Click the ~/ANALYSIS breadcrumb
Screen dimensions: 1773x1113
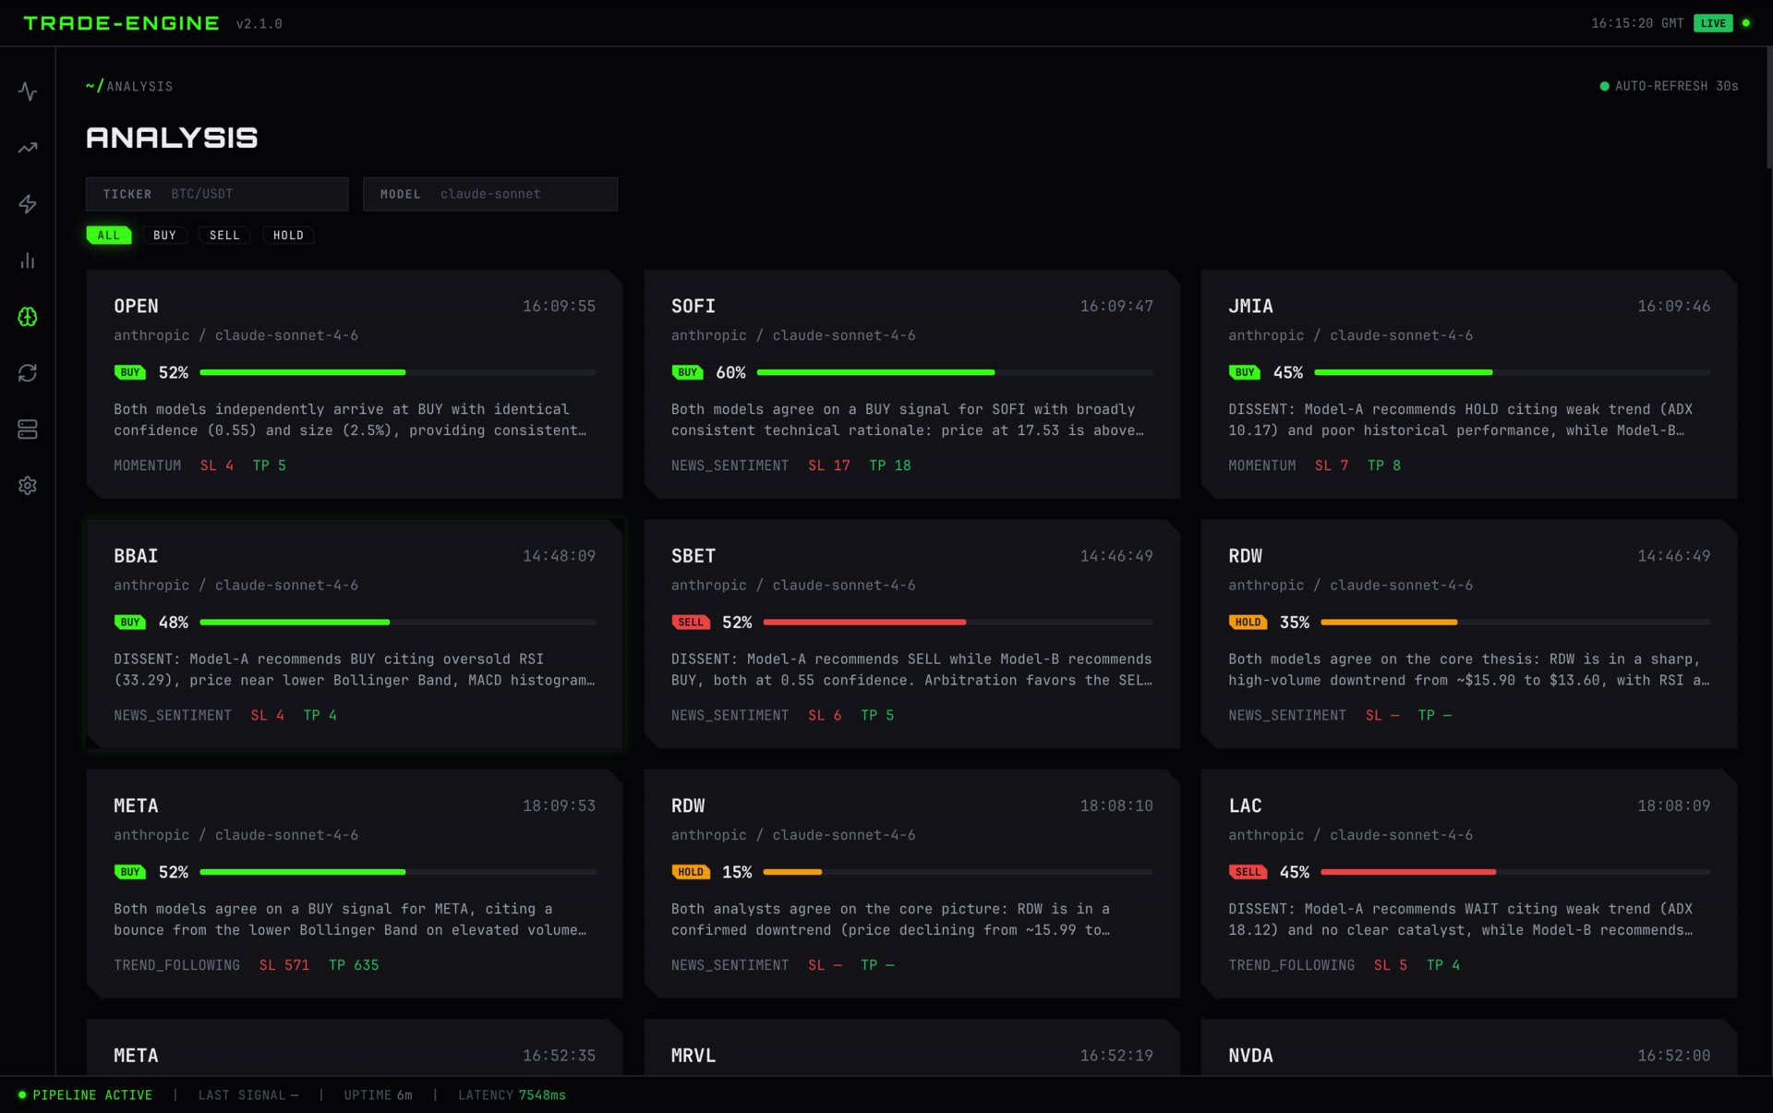(129, 86)
